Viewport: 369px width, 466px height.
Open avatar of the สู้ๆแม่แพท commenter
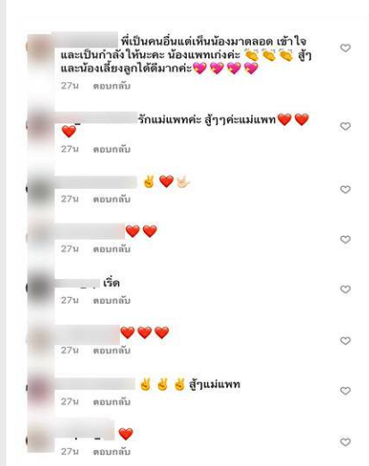[x=40, y=389]
